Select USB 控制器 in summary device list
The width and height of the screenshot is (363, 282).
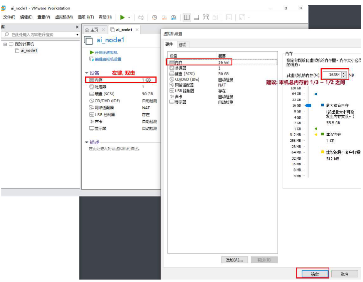[123, 115]
